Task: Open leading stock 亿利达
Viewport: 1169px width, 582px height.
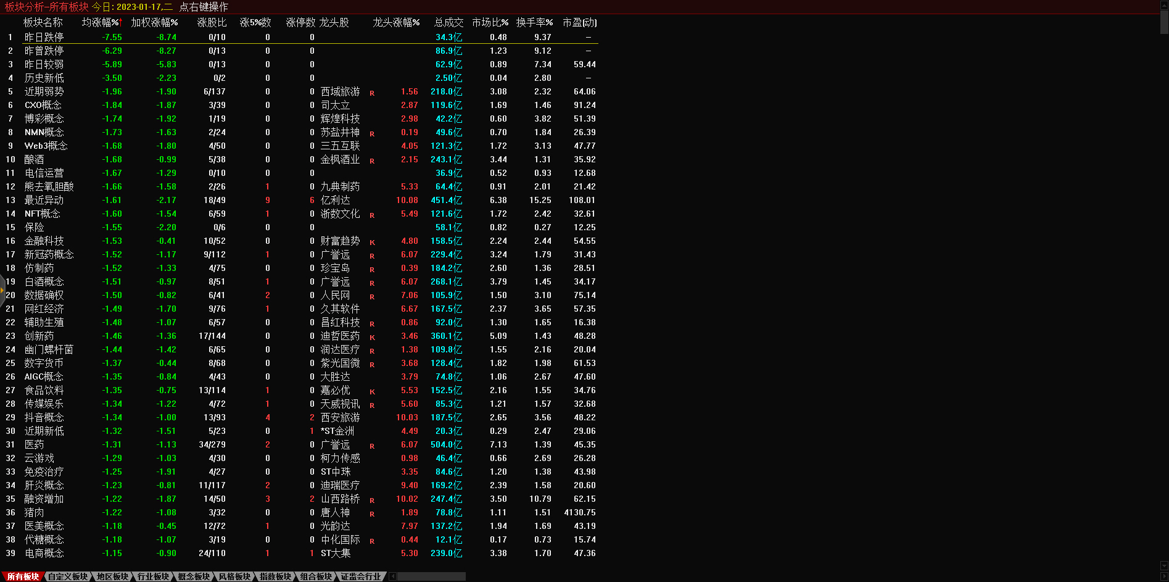Action: click(335, 200)
